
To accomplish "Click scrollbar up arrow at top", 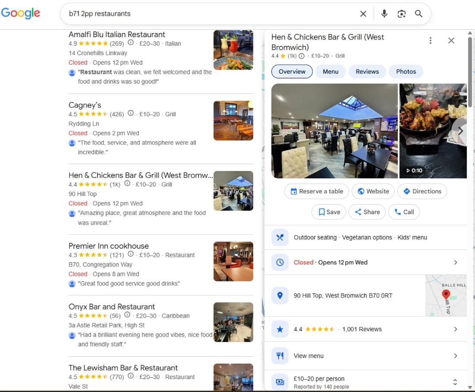I will click(470, 33).
